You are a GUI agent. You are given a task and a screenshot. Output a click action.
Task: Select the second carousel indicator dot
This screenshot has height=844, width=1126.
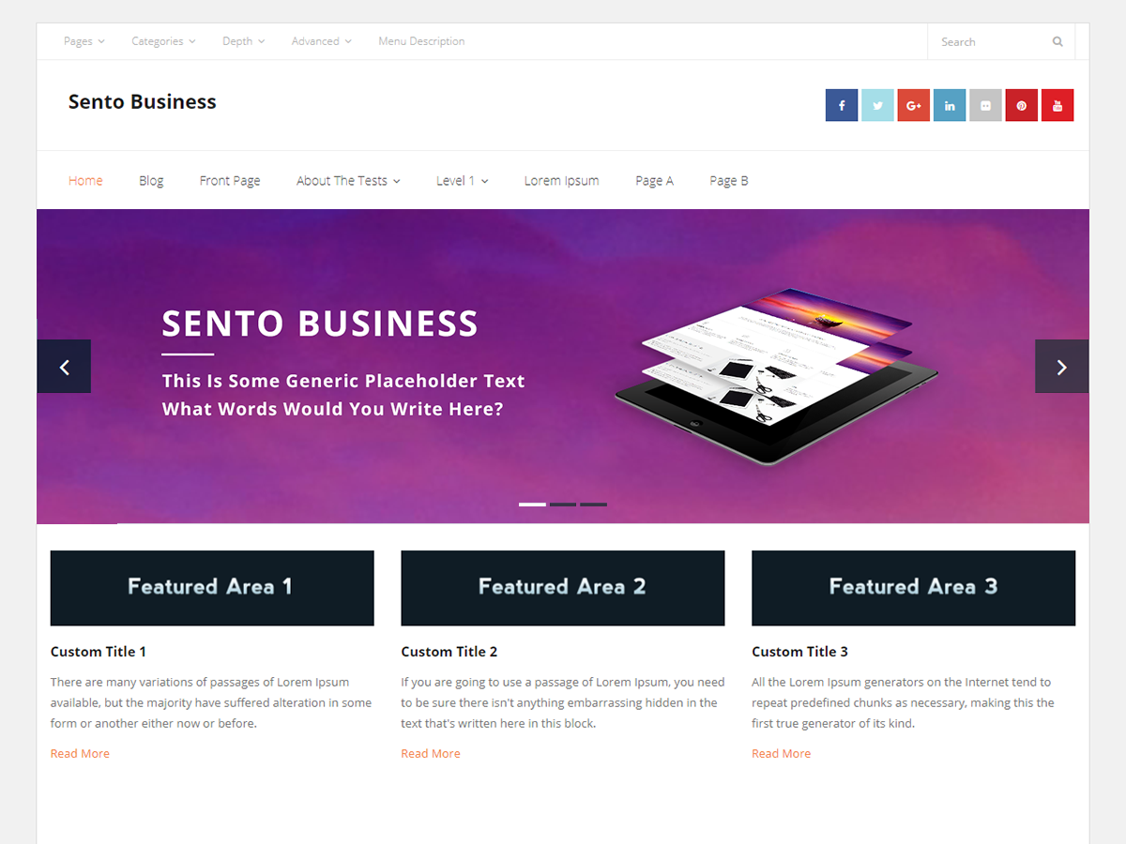click(x=563, y=504)
